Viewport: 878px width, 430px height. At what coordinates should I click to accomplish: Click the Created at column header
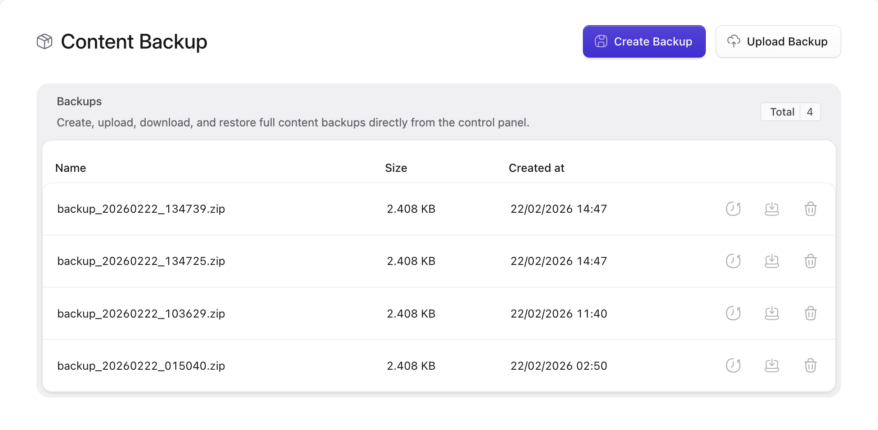536,168
